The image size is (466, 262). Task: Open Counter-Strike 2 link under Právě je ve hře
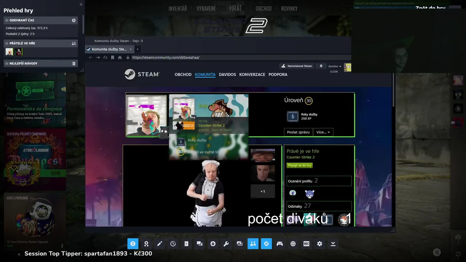pyautogui.click(x=301, y=157)
